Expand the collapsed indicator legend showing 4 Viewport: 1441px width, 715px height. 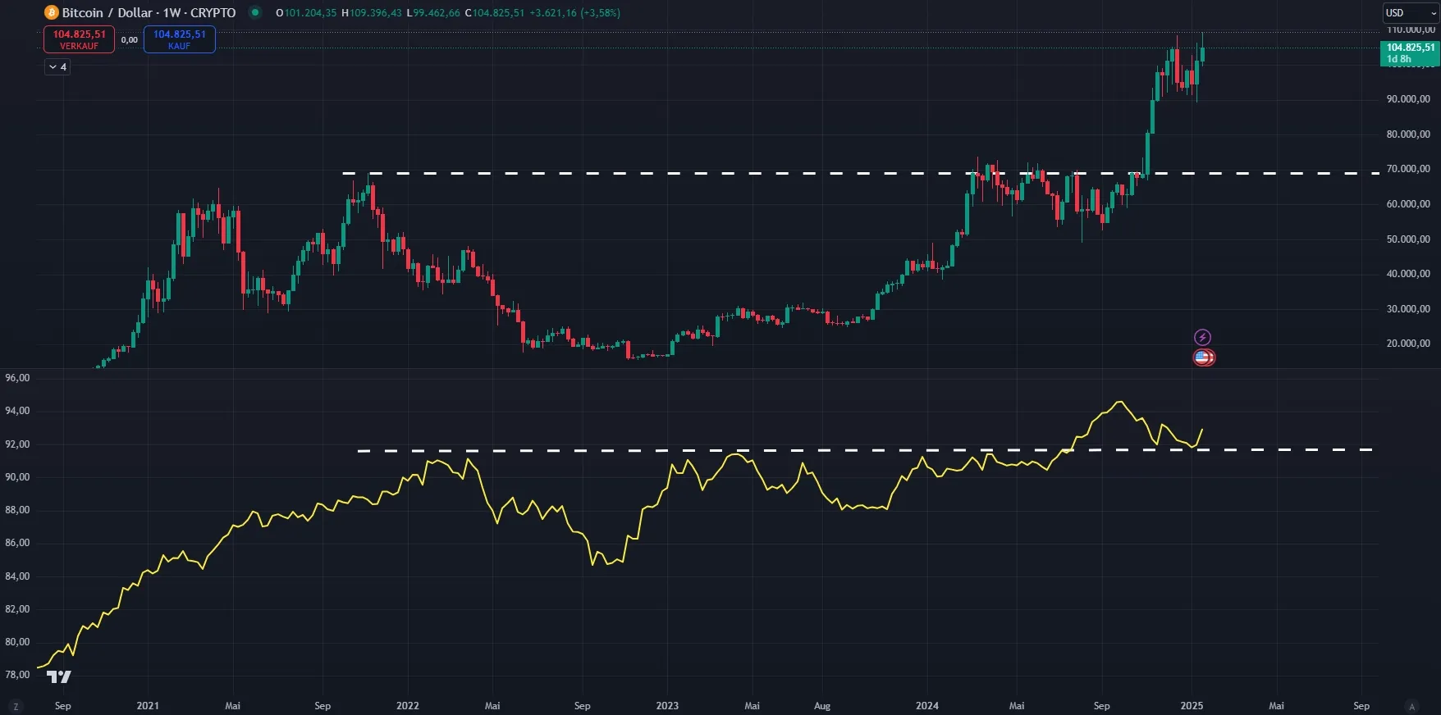57,67
